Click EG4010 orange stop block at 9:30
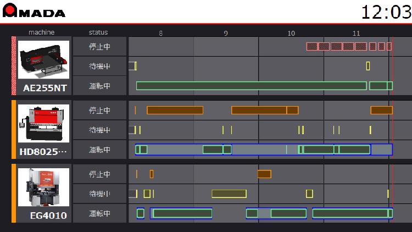412x232 pixels. click(x=264, y=174)
